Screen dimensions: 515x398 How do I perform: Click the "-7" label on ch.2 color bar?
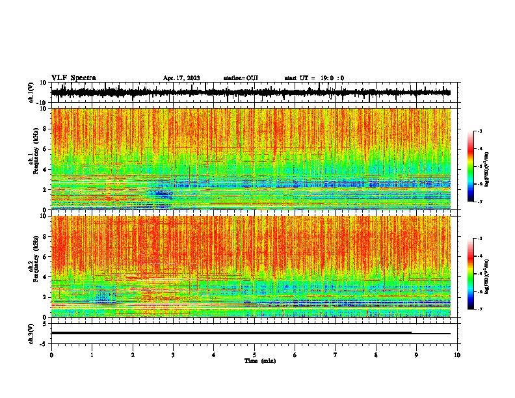(x=479, y=309)
